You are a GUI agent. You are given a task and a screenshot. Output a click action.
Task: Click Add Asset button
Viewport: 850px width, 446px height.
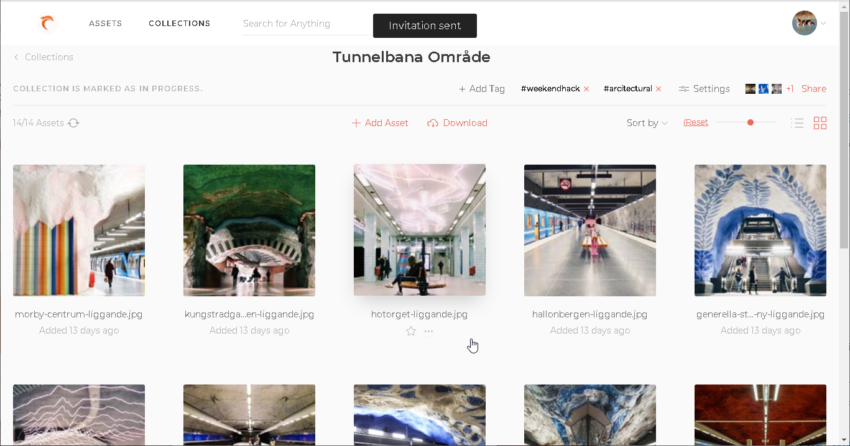[x=380, y=123]
